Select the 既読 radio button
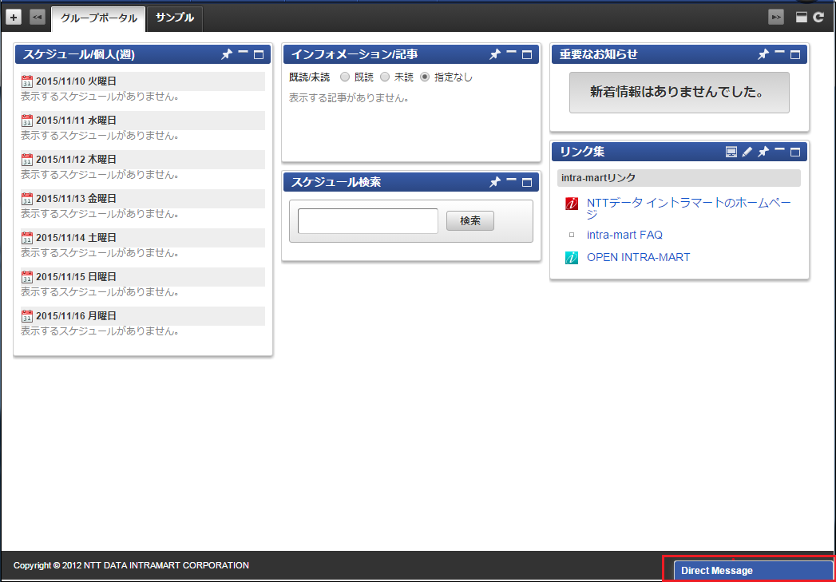This screenshot has width=836, height=582. click(x=344, y=77)
